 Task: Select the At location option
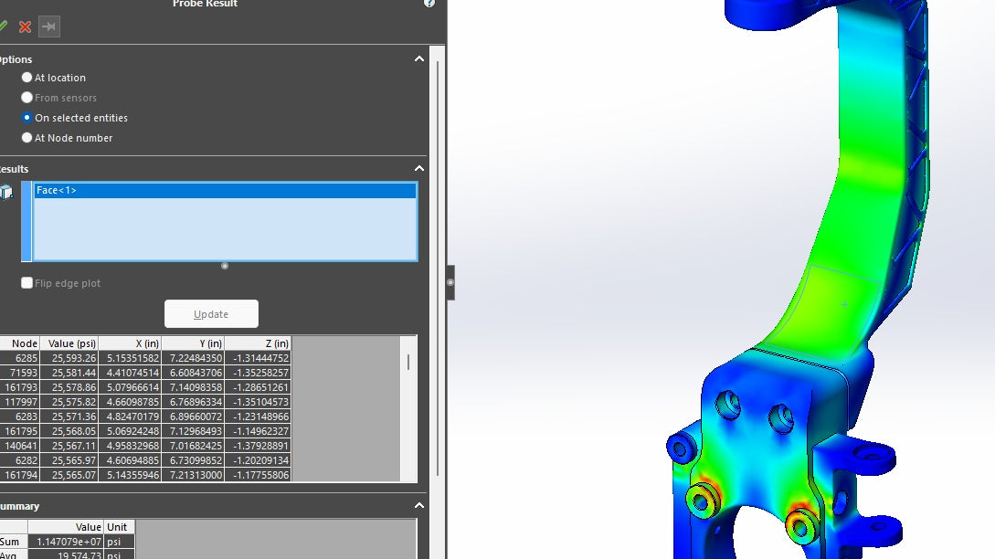click(x=26, y=78)
